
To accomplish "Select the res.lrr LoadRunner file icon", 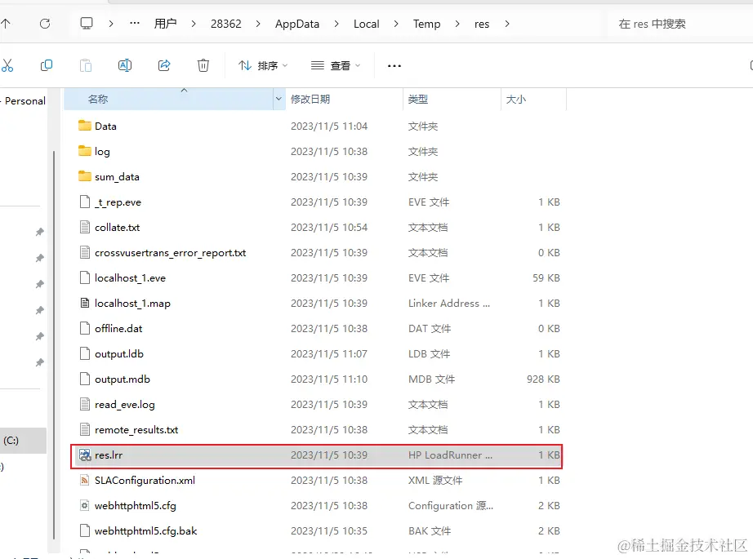I will pyautogui.click(x=85, y=455).
